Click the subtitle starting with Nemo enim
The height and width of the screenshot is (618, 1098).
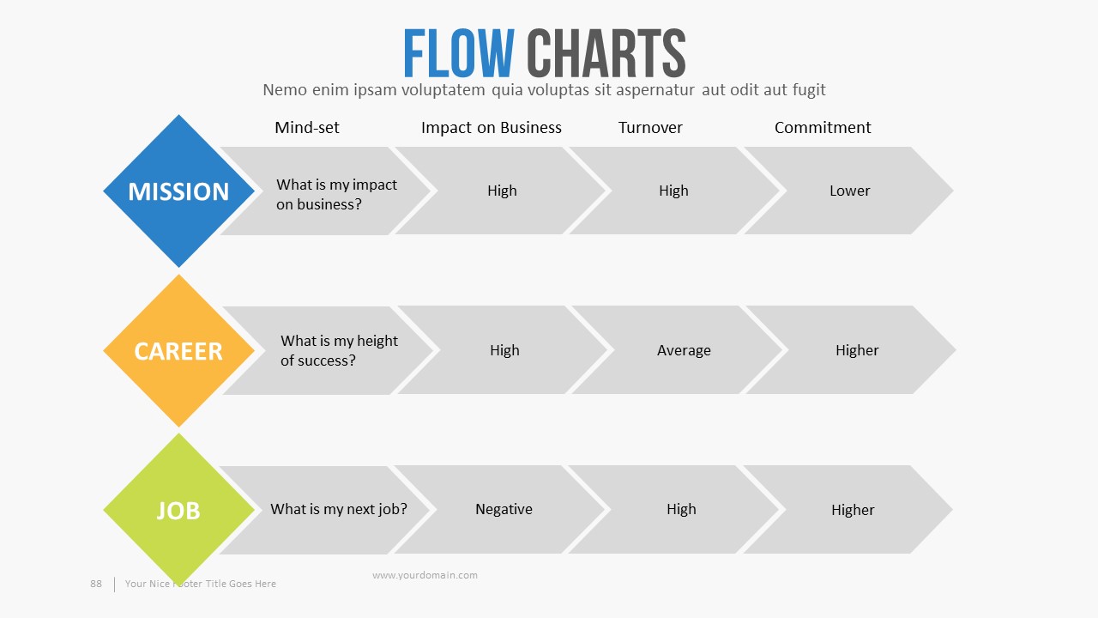544,89
